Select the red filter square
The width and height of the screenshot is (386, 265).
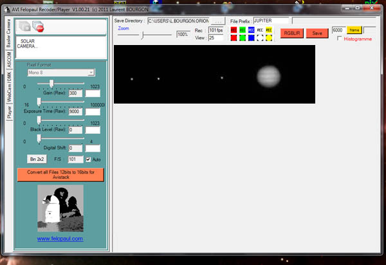[234, 38]
